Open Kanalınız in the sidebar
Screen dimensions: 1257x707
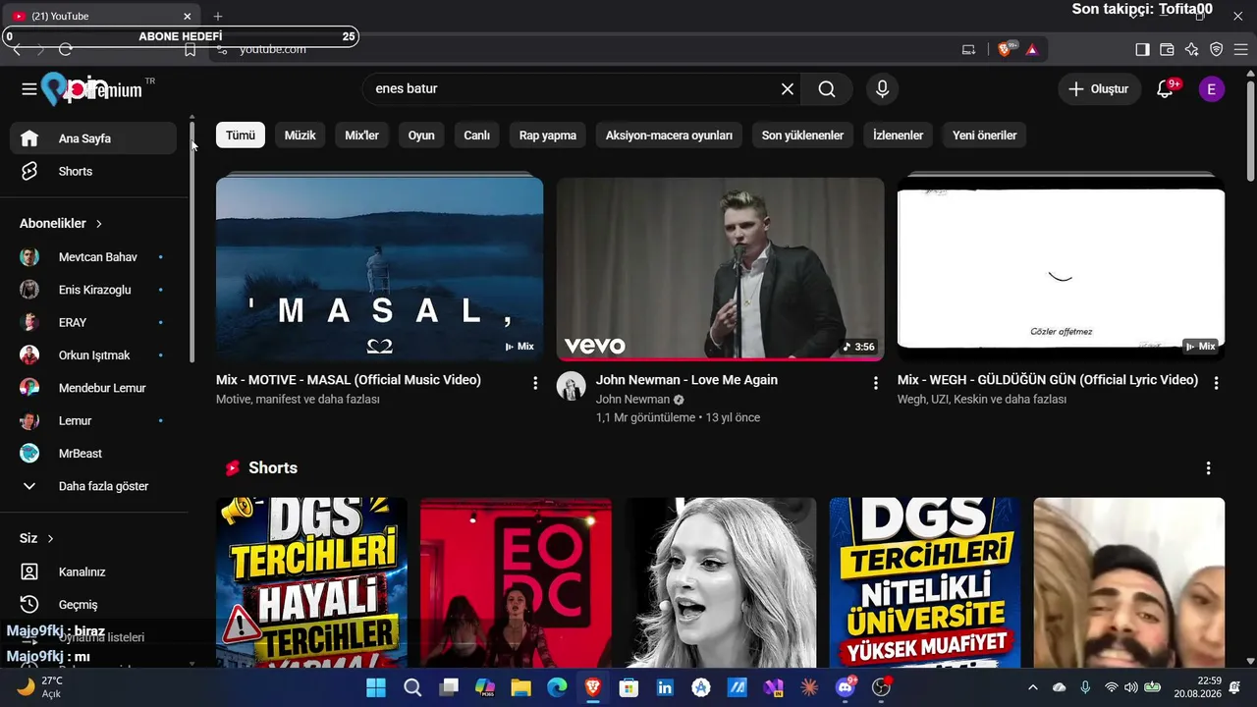pyautogui.click(x=93, y=571)
